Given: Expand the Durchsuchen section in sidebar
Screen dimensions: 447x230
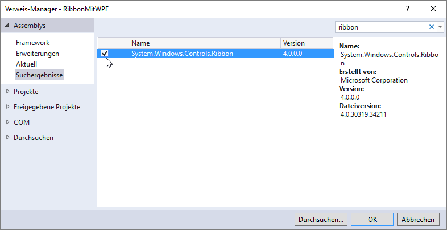Looking at the screenshot, I should pyautogui.click(x=7, y=137).
